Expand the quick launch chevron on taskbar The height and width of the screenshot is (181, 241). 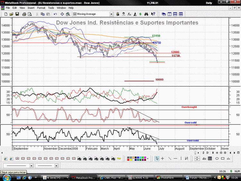pos(36,177)
